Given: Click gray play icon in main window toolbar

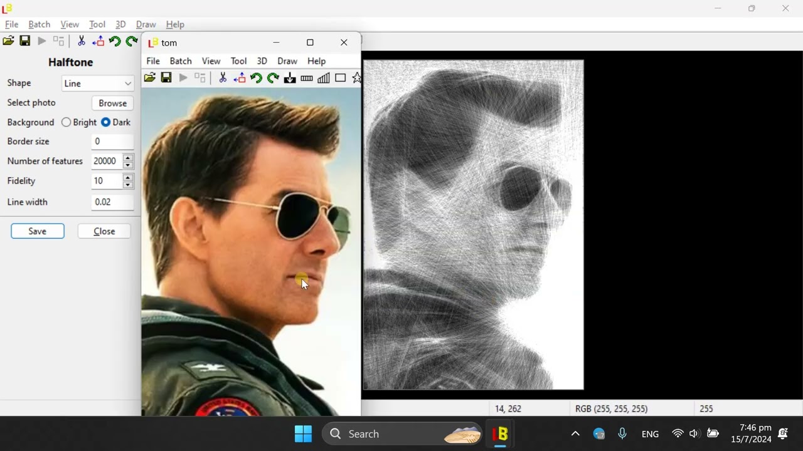Looking at the screenshot, I should (x=42, y=41).
